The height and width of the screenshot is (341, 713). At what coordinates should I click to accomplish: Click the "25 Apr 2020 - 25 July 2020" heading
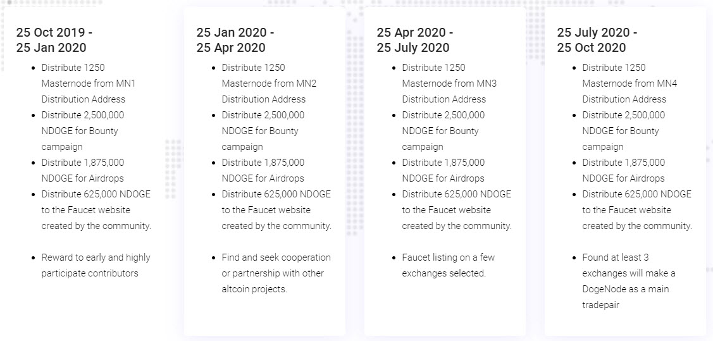tap(415, 40)
